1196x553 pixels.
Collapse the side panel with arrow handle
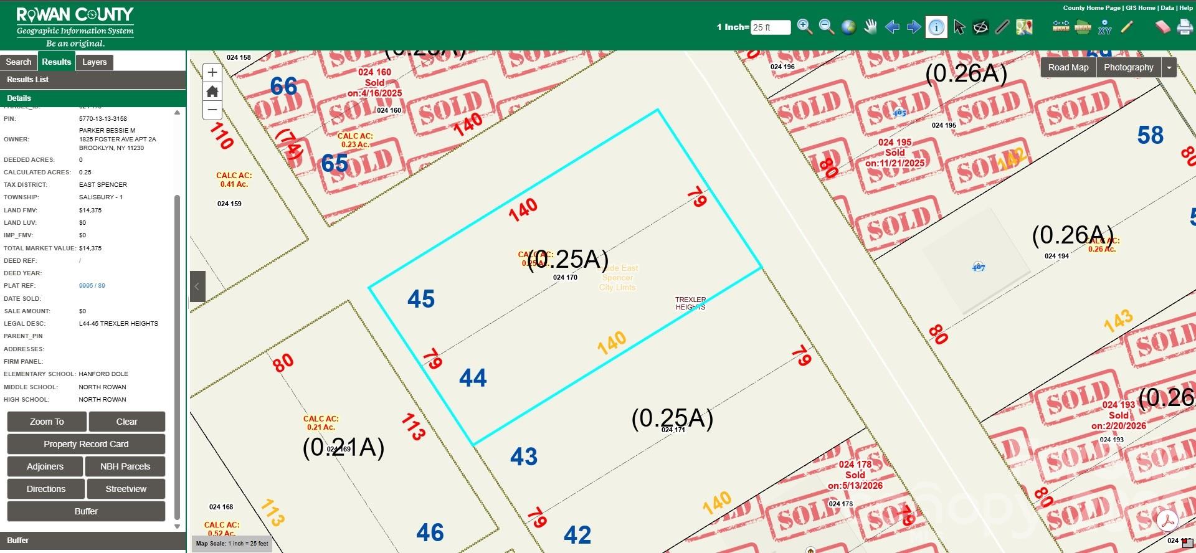point(197,286)
